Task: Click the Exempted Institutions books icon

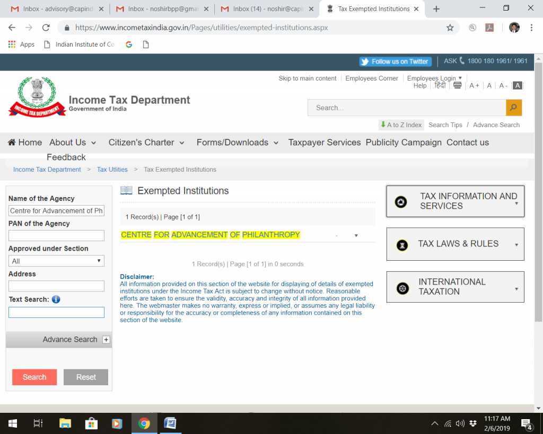Action: (126, 190)
